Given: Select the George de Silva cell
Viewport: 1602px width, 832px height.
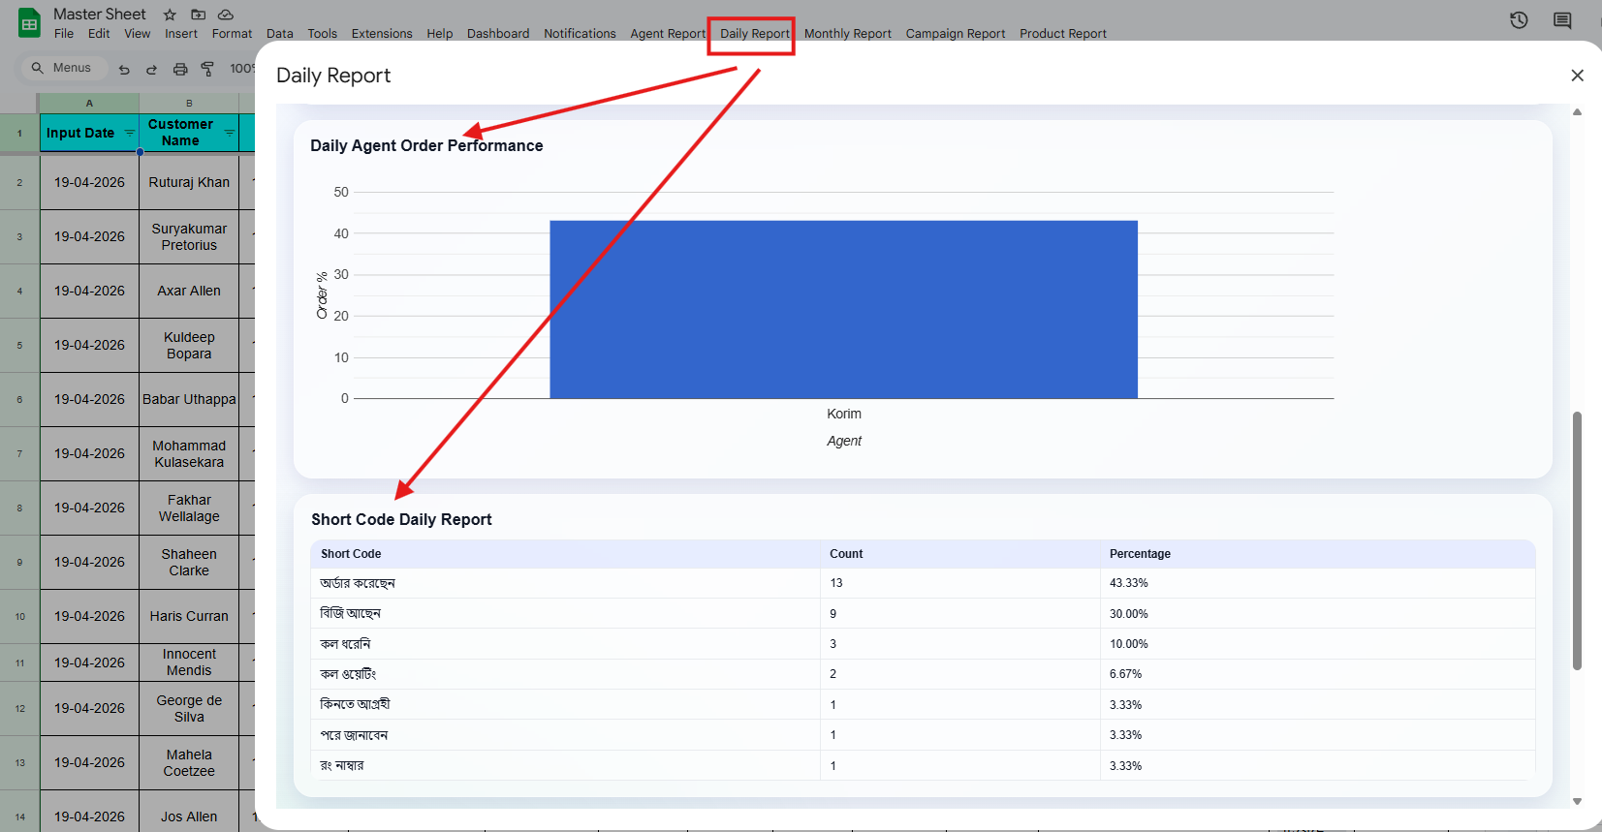Looking at the screenshot, I should tap(189, 708).
